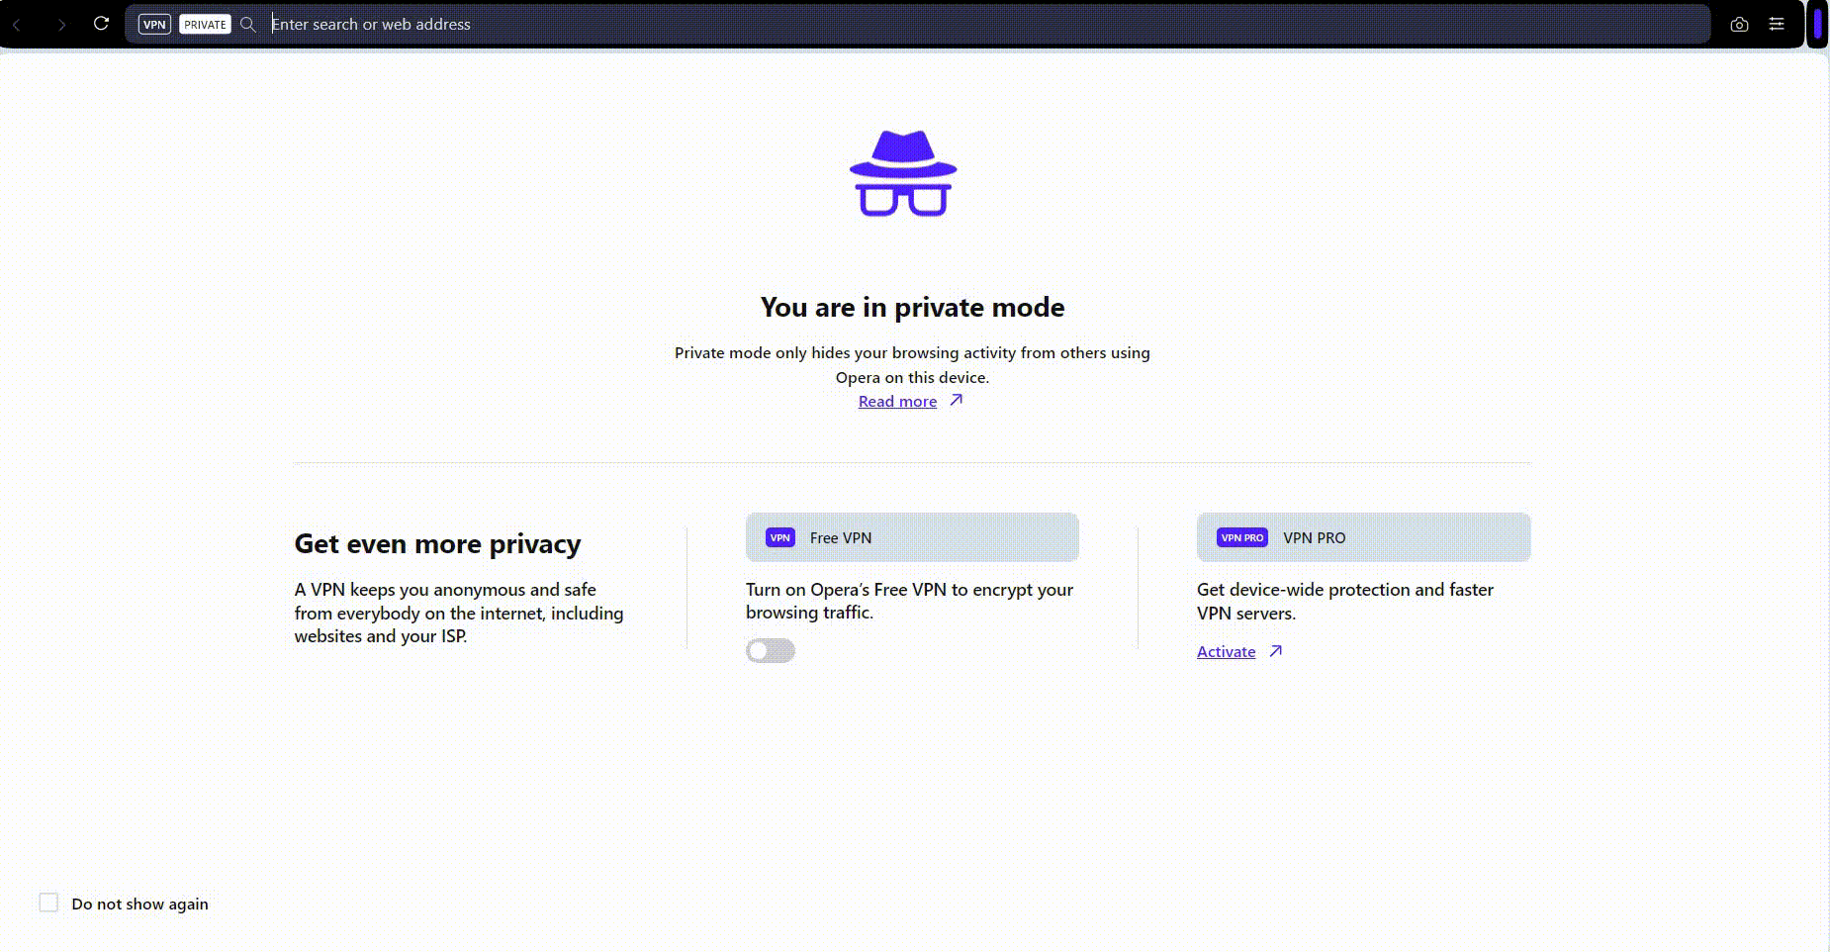Click the PRIVATE badge in address bar

click(205, 24)
